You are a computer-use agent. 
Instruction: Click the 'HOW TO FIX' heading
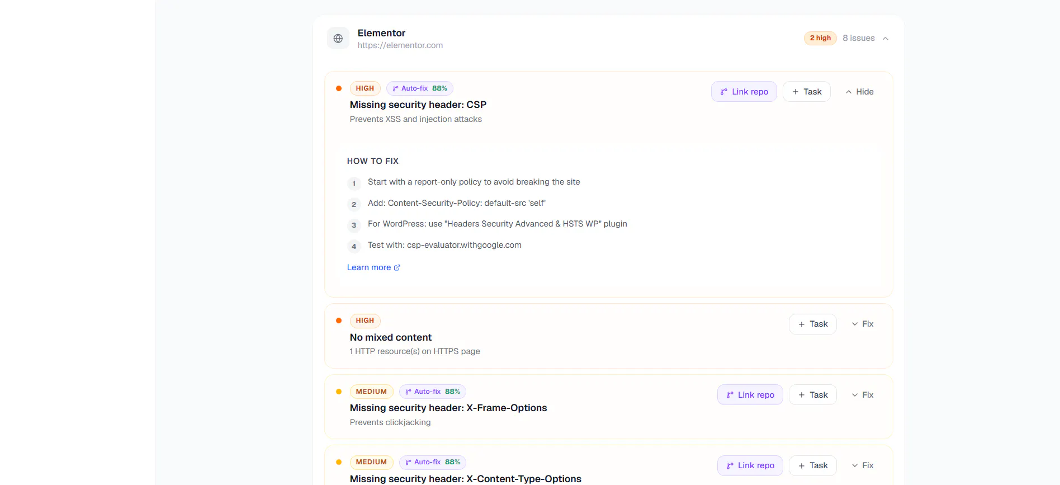(373, 161)
